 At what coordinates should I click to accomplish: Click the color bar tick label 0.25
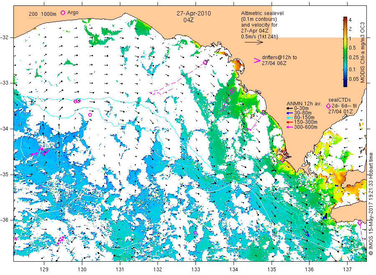[354, 57]
